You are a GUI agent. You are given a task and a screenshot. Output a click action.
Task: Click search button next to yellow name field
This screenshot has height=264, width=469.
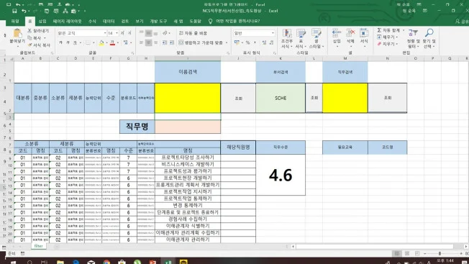[x=238, y=98]
